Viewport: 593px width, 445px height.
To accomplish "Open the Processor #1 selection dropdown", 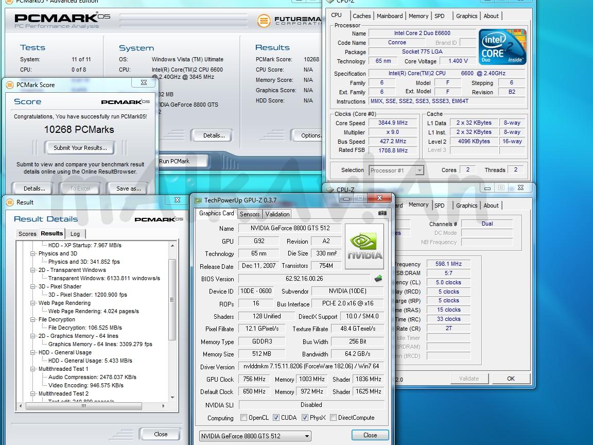I will tap(396, 170).
